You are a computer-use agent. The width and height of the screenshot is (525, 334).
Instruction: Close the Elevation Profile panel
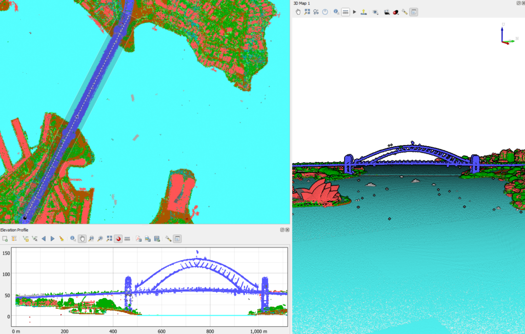click(287, 230)
